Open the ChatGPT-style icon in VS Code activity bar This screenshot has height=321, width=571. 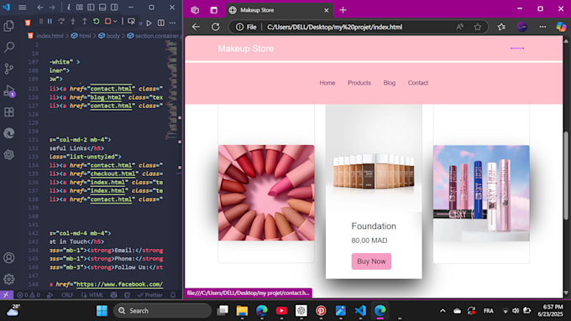(8, 155)
